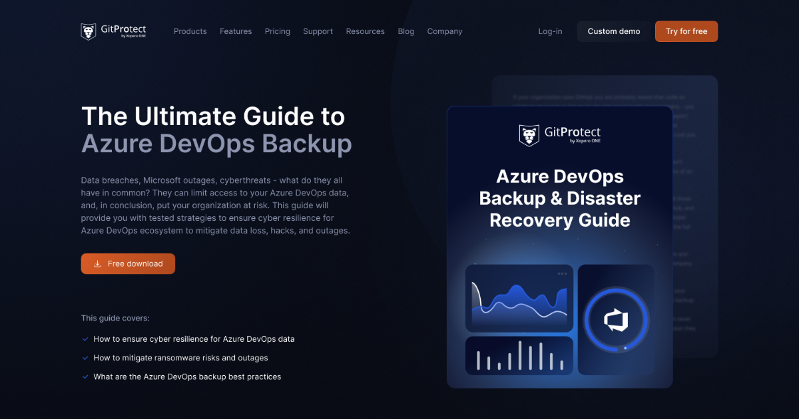Viewport: 799px width, 419px height.
Task: Click the download icon inside Free download button
Action: [97, 263]
